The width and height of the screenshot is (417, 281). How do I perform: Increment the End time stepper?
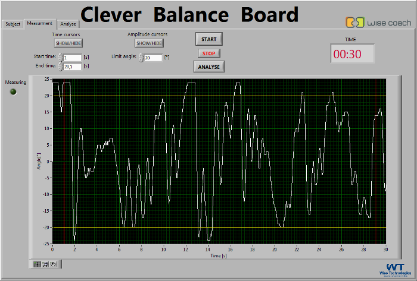[x=60, y=64]
